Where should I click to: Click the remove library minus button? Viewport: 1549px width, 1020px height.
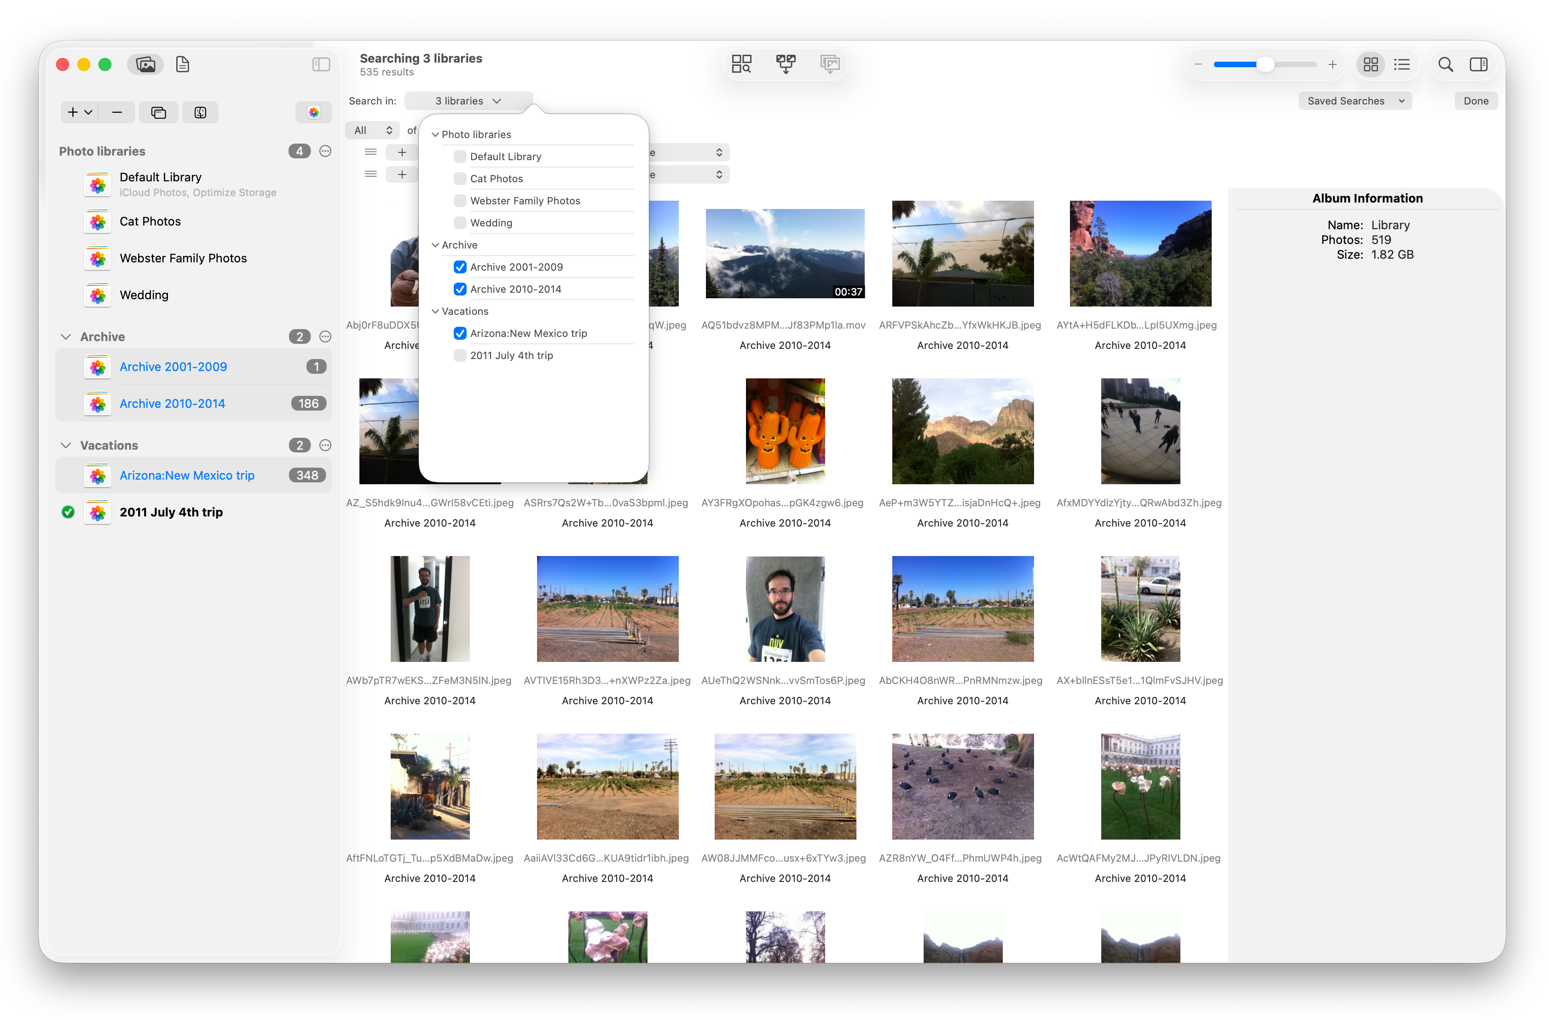(117, 113)
